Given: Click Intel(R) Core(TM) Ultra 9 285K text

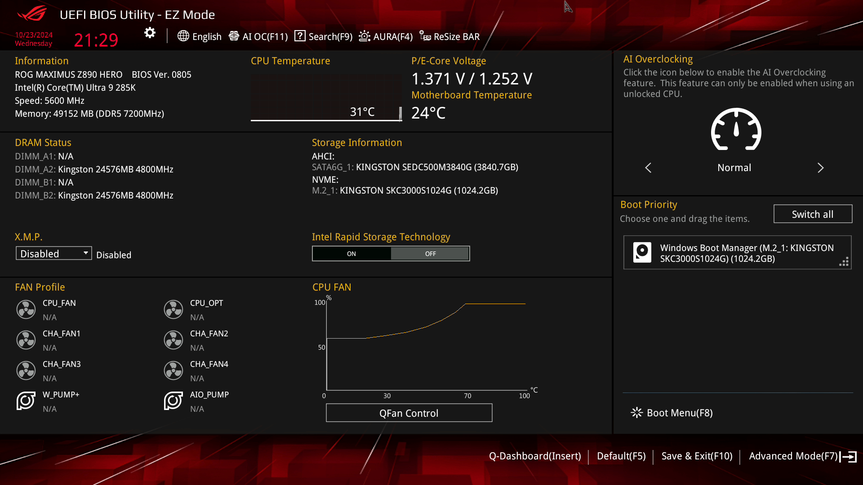Looking at the screenshot, I should click(75, 88).
